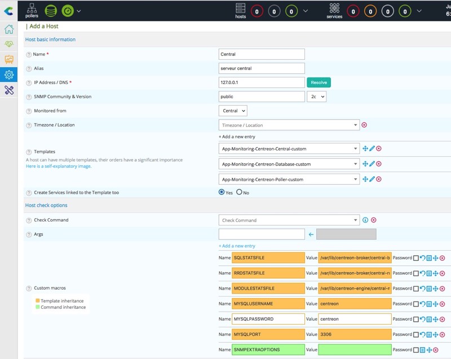Expand the services status menu chevron
Viewport: 451px width, 359px height.
pyautogui.click(x=419, y=10)
